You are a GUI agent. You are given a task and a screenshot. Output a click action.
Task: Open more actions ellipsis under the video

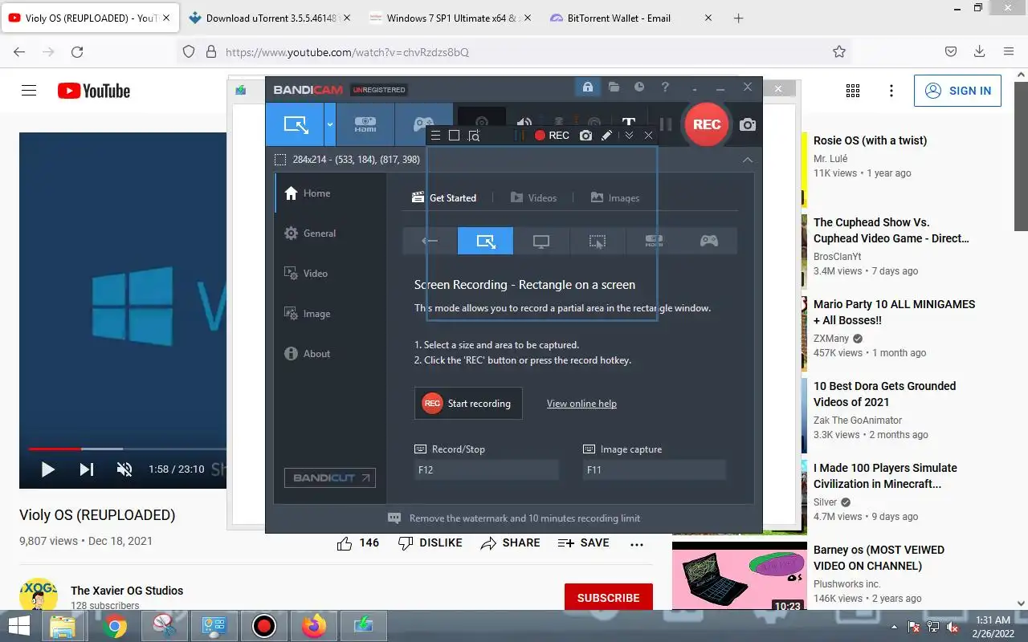point(637,544)
